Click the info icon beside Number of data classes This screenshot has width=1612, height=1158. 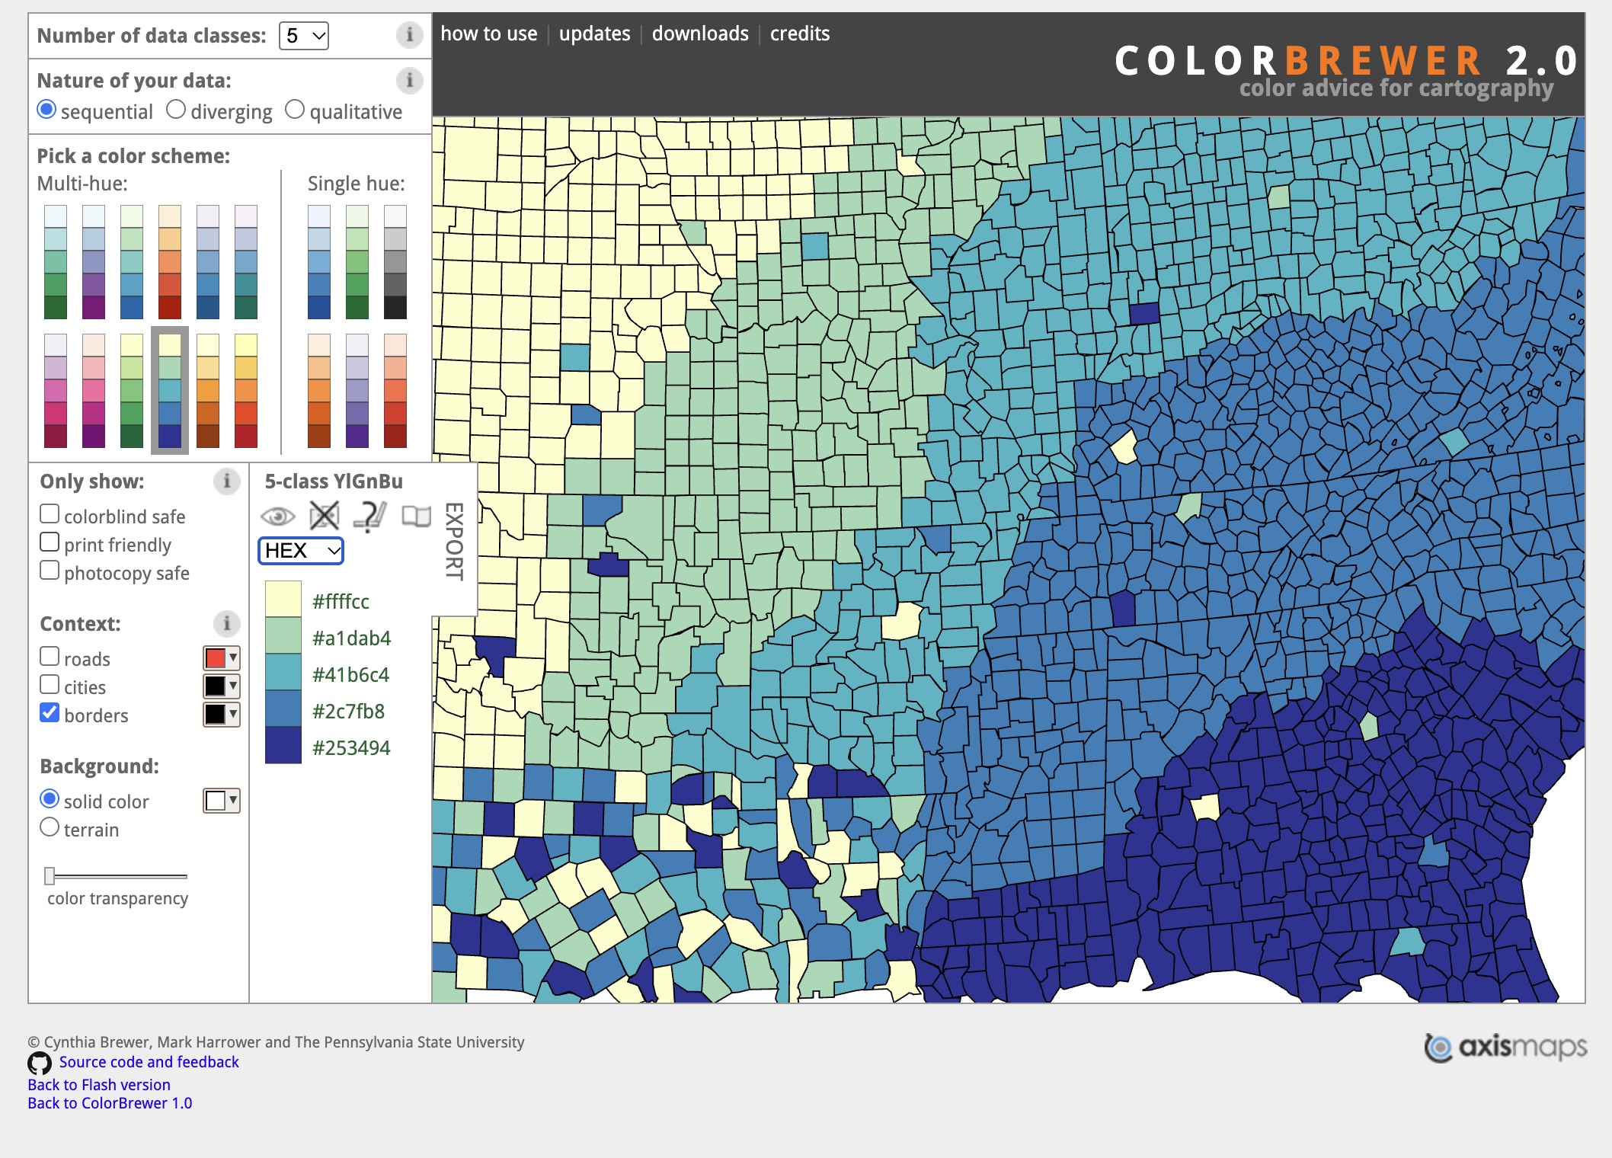[409, 35]
